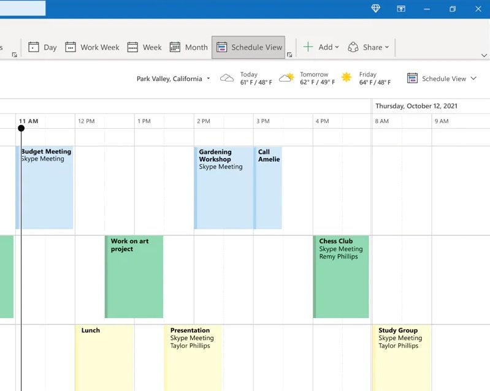Select the Gardening Workshop event
The image size is (490, 391).
pos(224,187)
